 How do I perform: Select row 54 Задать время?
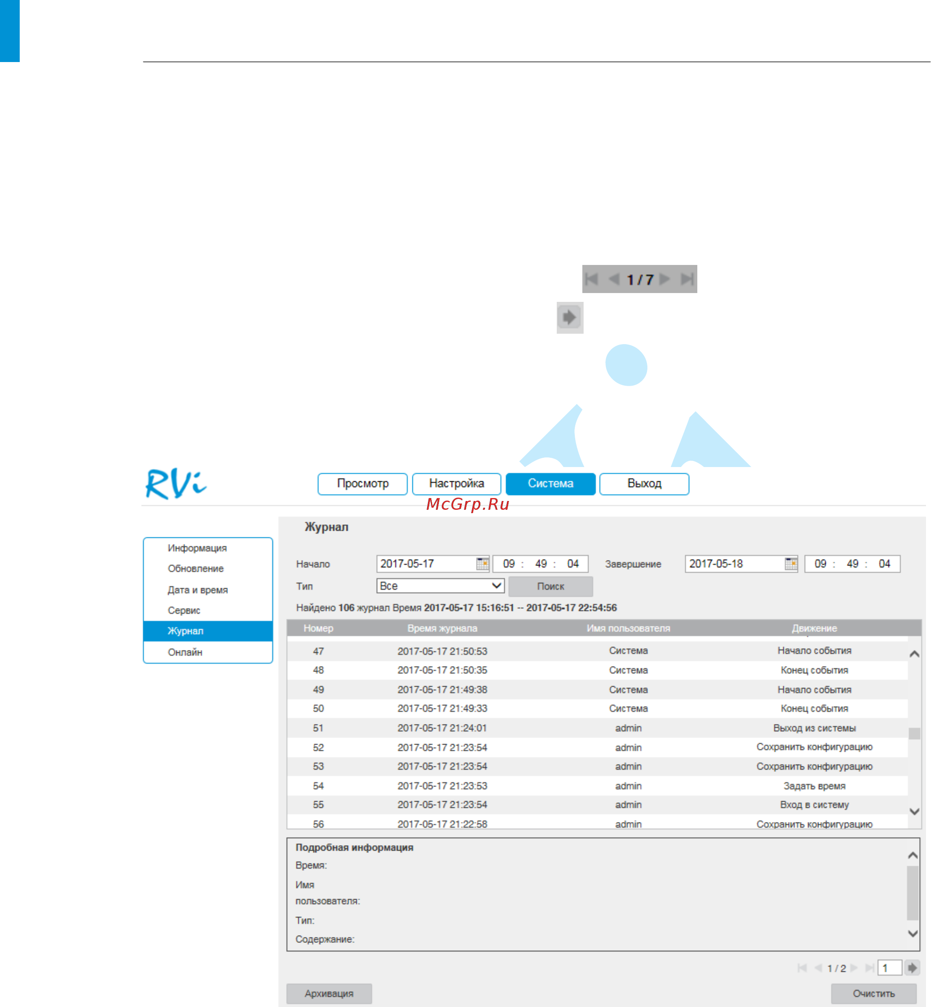pyautogui.click(x=597, y=786)
